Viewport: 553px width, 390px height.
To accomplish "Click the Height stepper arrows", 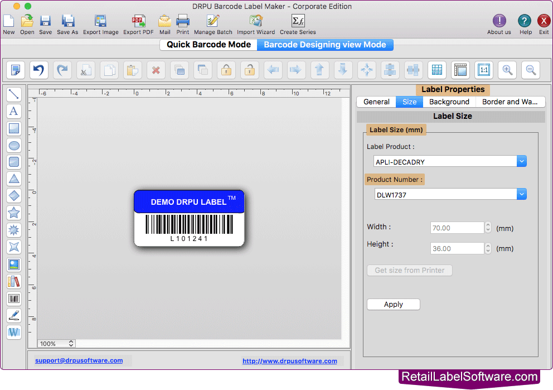I will [488, 248].
